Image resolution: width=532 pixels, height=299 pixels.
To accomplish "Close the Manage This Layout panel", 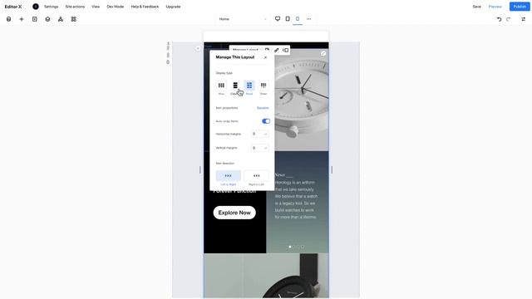I will [265, 57].
